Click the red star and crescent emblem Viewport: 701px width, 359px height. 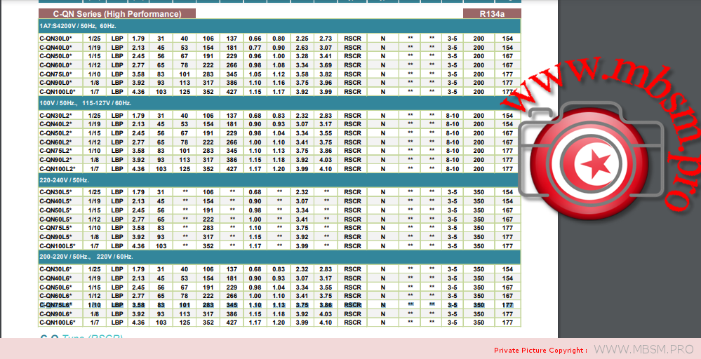click(x=597, y=163)
